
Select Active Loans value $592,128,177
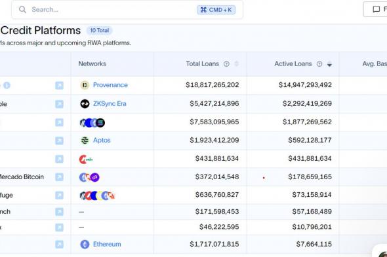tap(310, 141)
